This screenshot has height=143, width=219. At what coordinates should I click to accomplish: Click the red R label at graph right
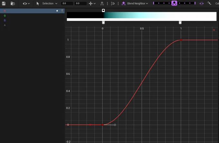pyautogui.click(x=214, y=30)
